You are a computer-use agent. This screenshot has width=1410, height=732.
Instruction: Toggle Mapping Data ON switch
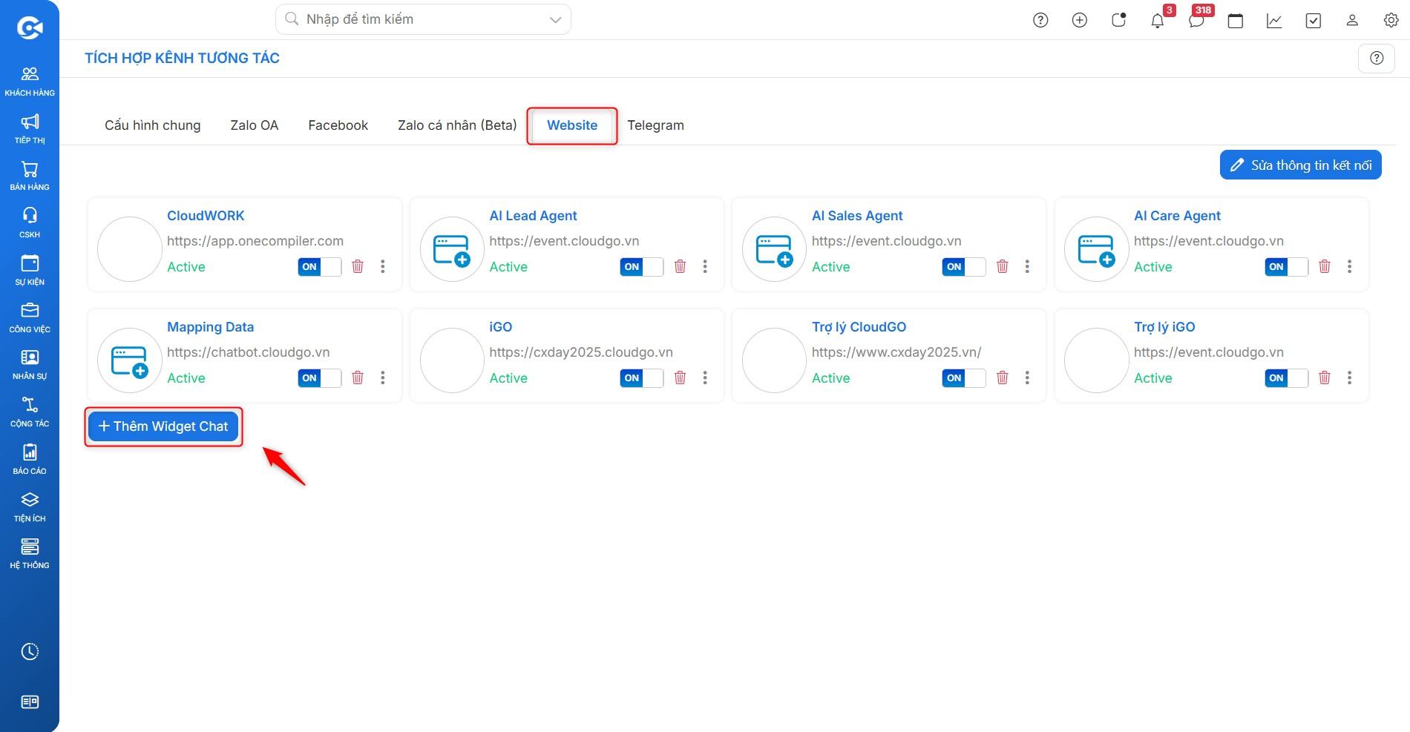click(x=320, y=378)
